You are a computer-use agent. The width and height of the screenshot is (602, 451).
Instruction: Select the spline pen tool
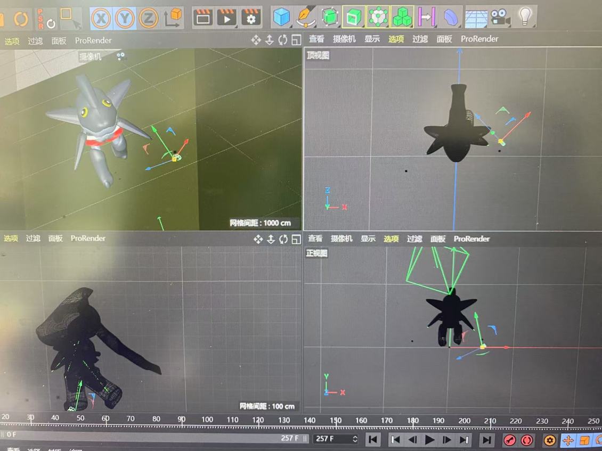(306, 17)
